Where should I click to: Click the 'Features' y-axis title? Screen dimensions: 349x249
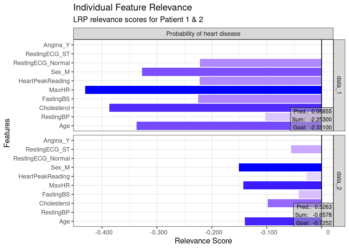7,133
